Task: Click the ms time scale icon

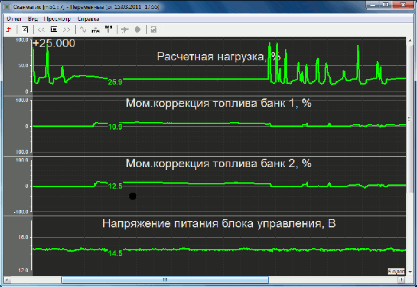Action: pyautogui.click(x=95, y=30)
